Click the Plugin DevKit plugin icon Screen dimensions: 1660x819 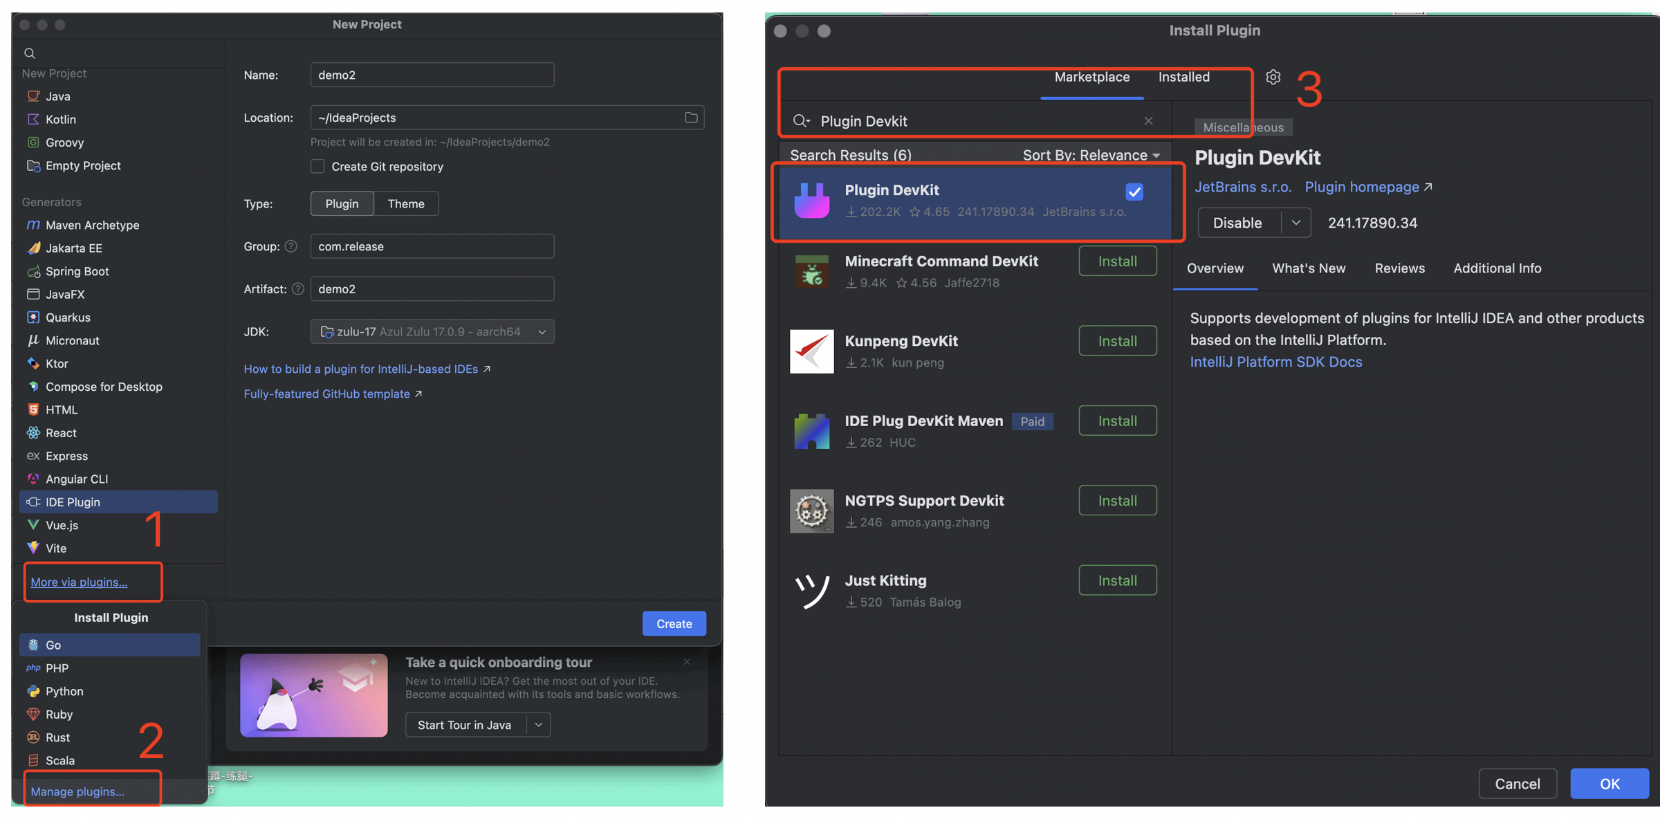[x=811, y=201]
